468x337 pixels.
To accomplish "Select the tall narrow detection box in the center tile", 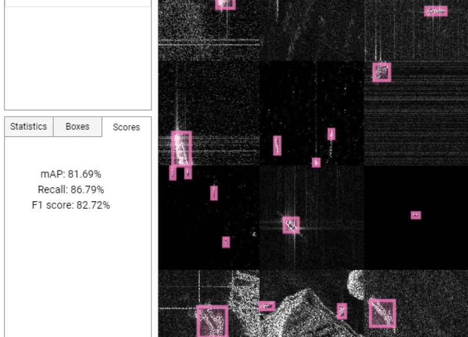I will pos(277,145).
